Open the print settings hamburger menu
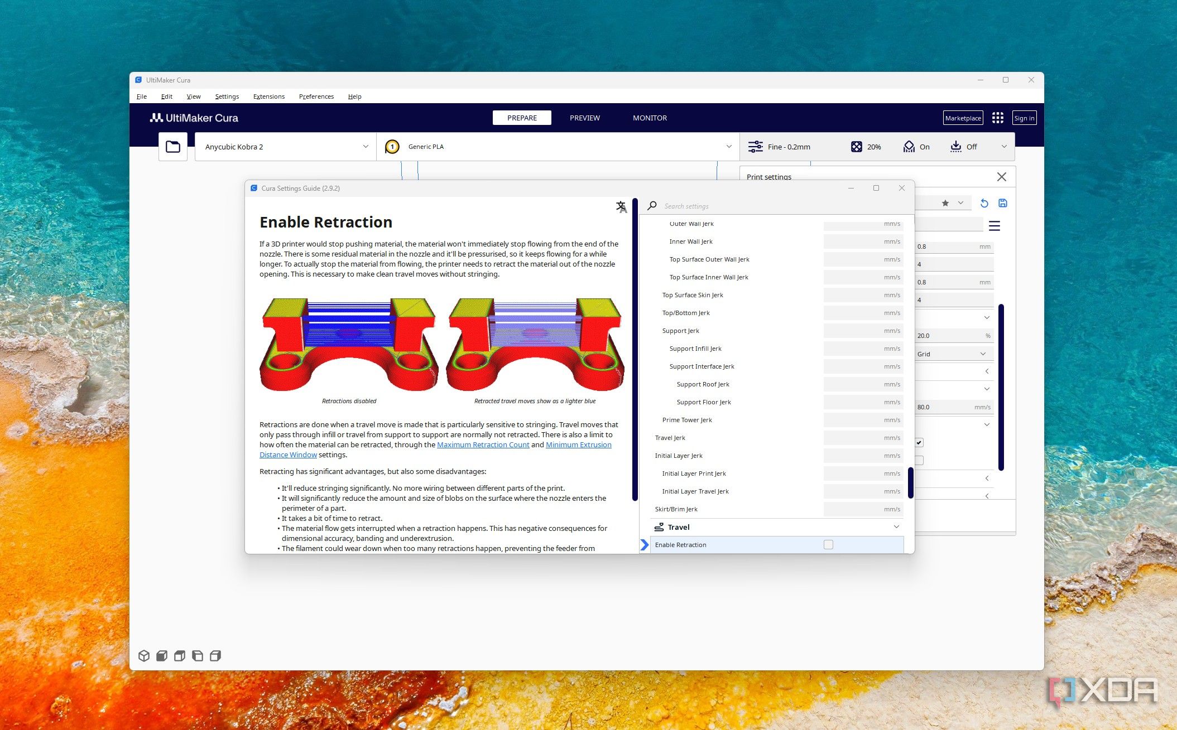This screenshot has height=730, width=1177. click(994, 226)
